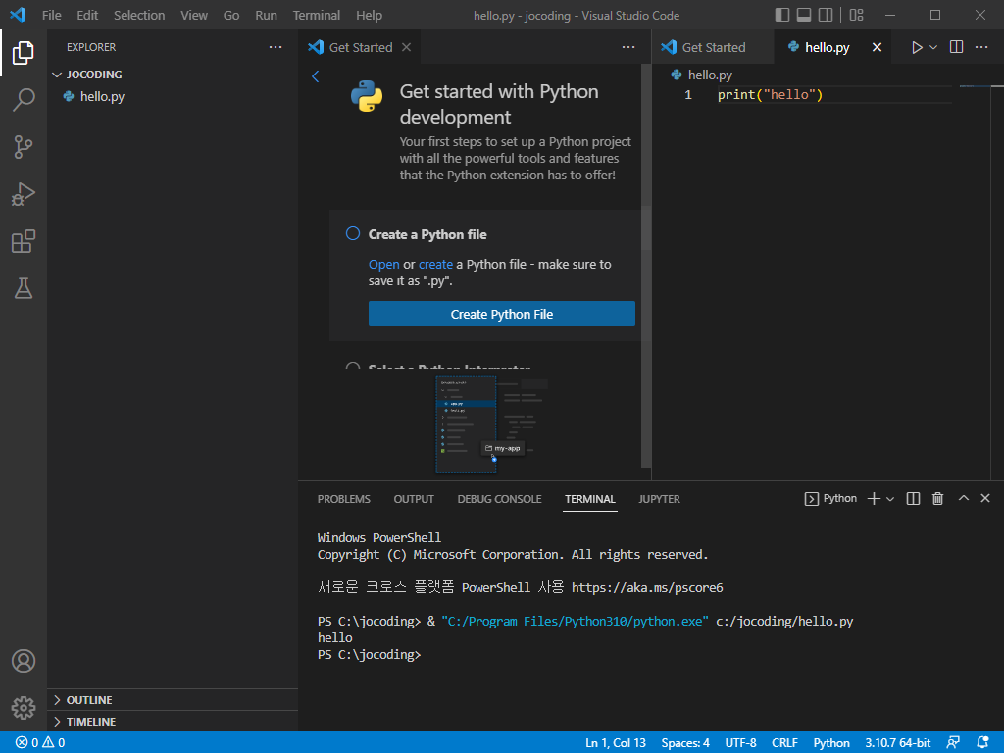Run Python file with play button

(917, 47)
